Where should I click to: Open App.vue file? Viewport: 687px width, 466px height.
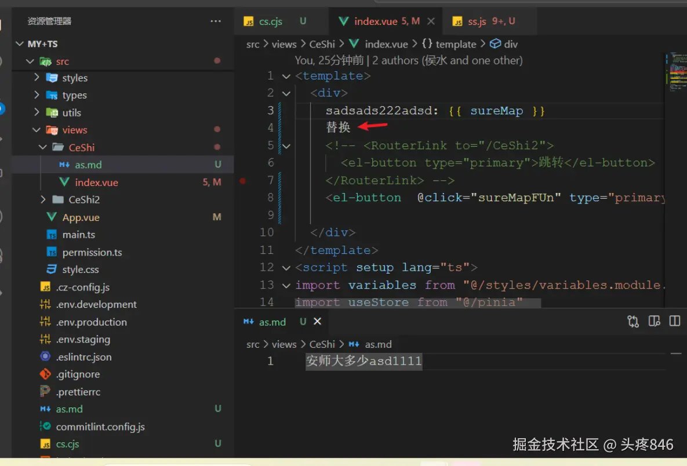coord(123,217)
